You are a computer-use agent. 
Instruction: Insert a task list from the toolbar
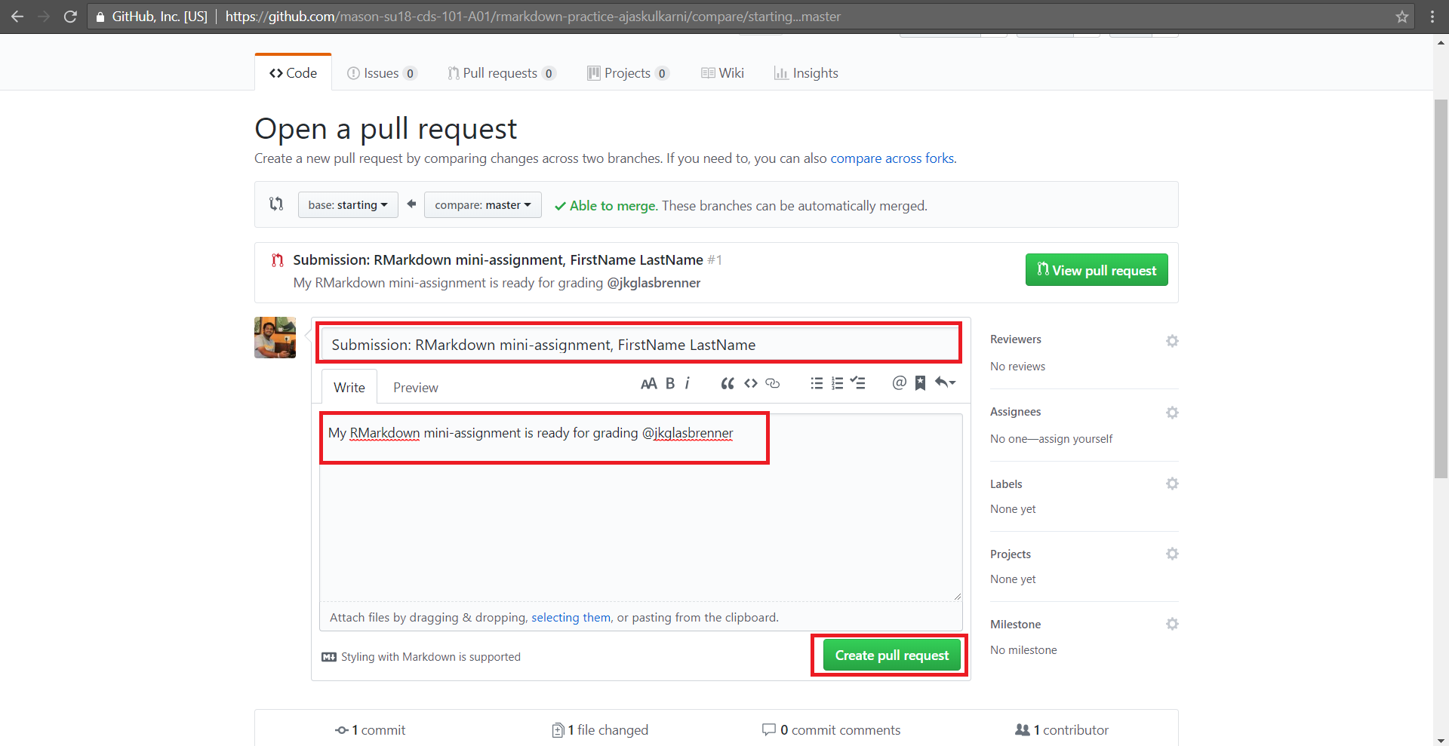[x=857, y=383]
